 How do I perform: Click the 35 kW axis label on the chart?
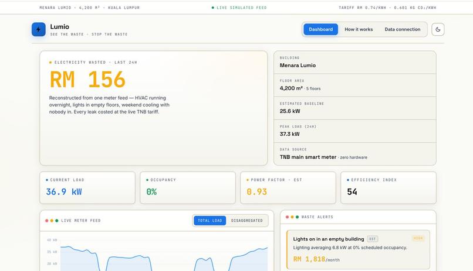coord(52,252)
